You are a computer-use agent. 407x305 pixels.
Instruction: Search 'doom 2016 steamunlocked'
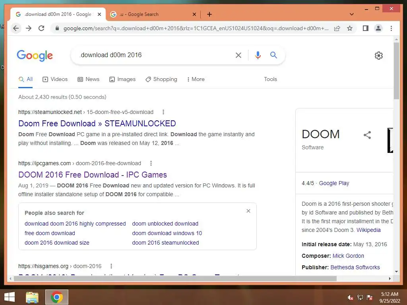pyautogui.click(x=165, y=243)
